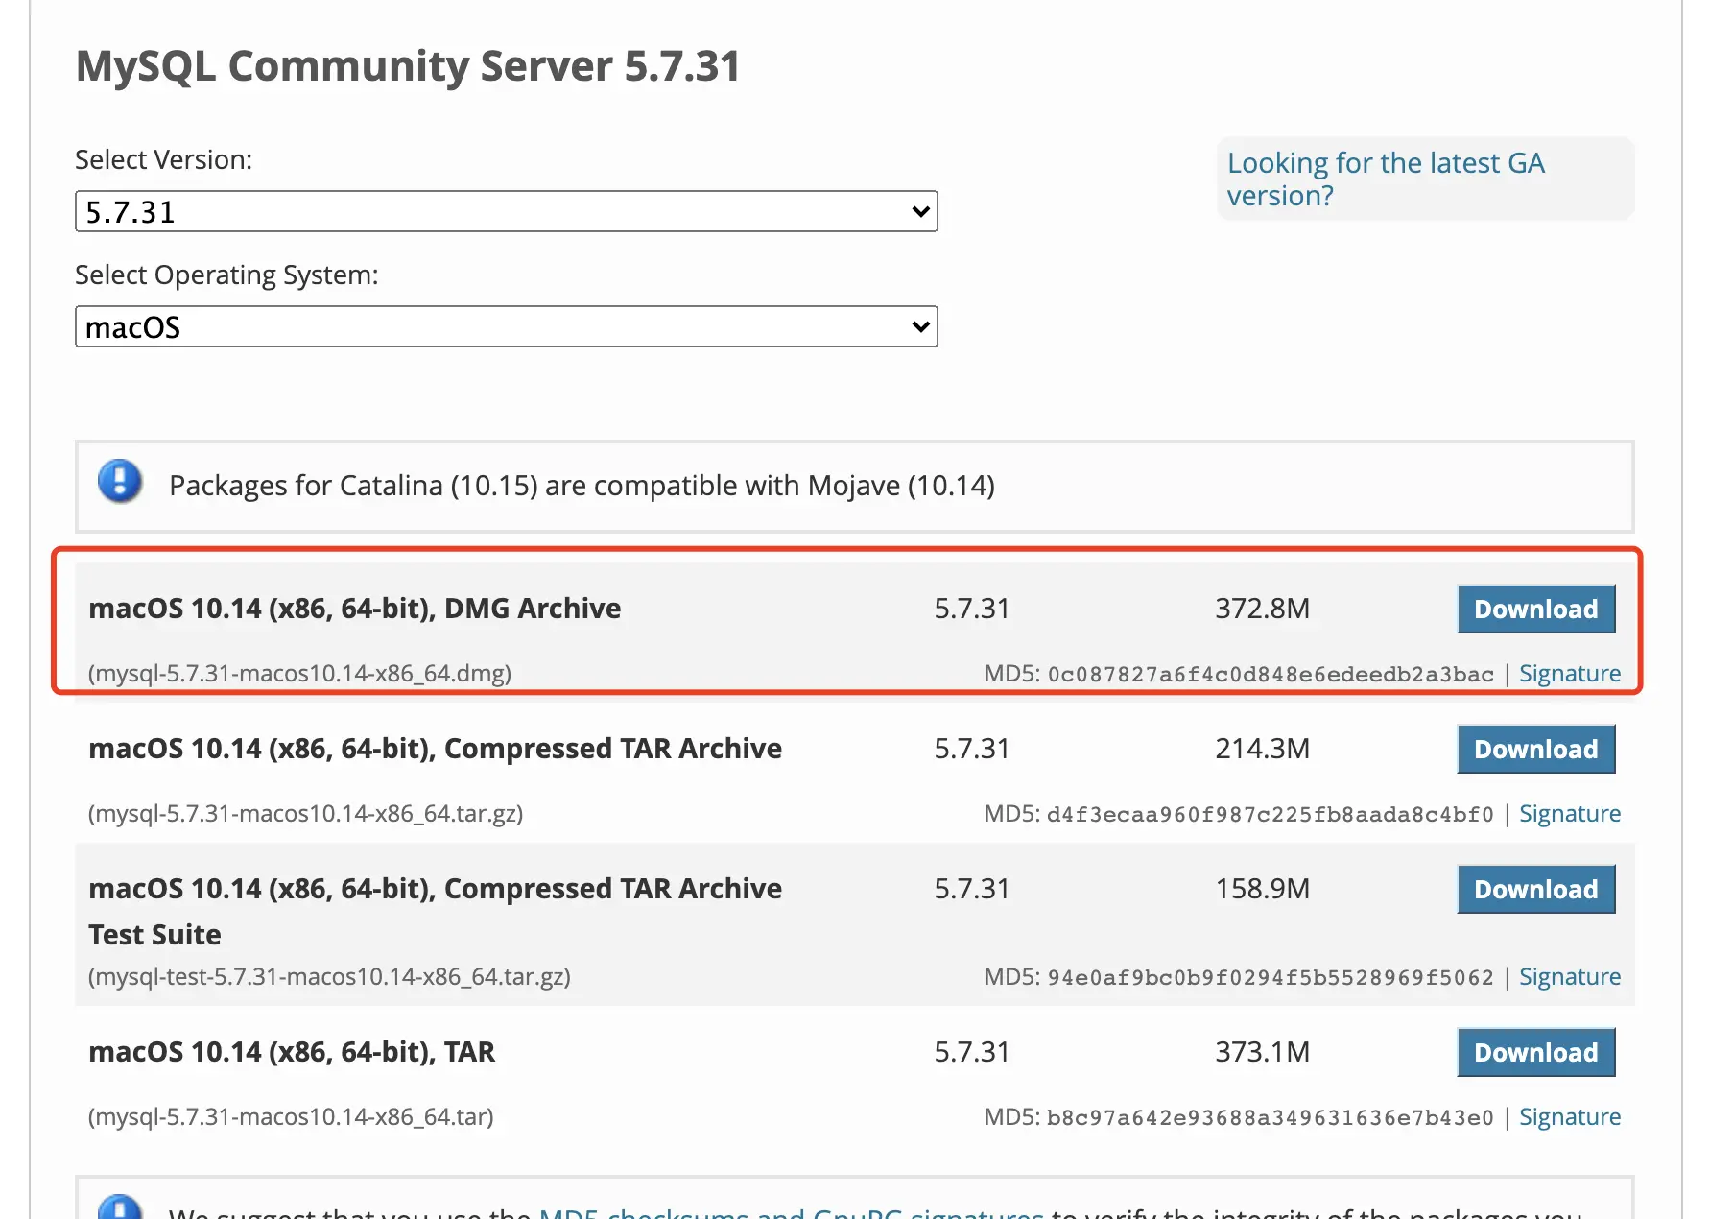Open Signature link for mysql-5.7.31 tar.gz file

coord(1569,814)
